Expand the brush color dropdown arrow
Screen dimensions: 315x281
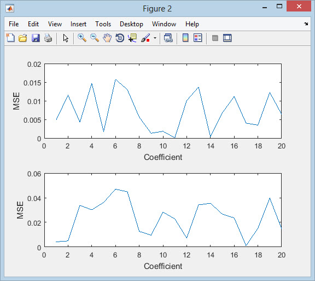[x=155, y=38]
